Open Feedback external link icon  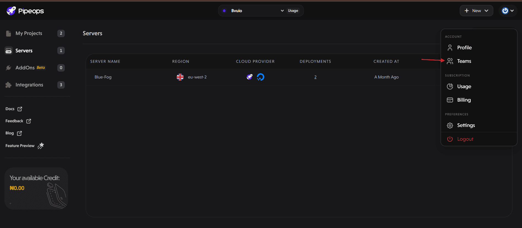coord(29,121)
